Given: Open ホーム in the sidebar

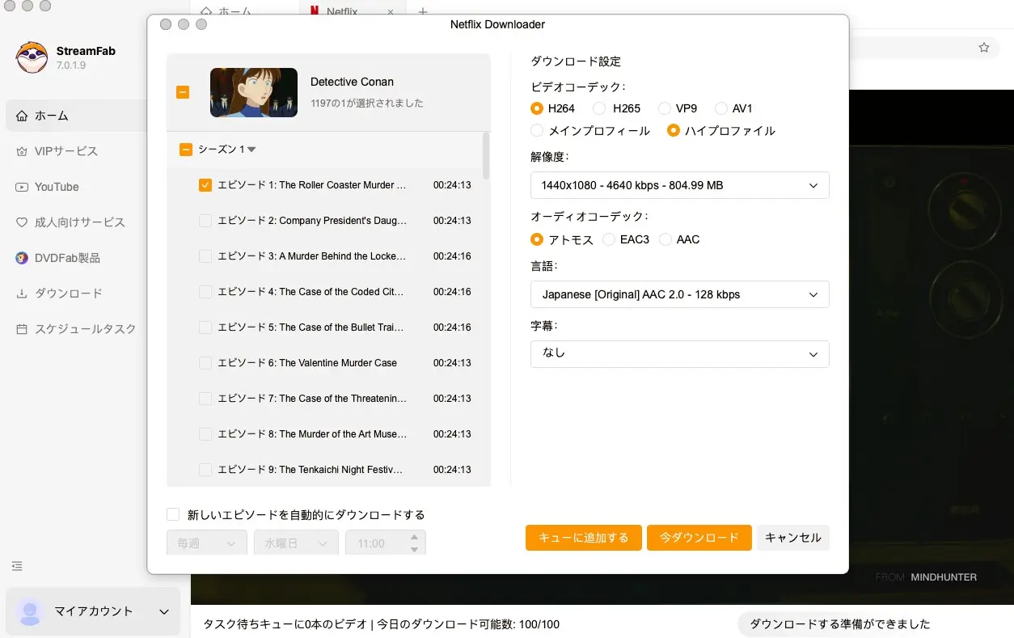Looking at the screenshot, I should tap(77, 116).
